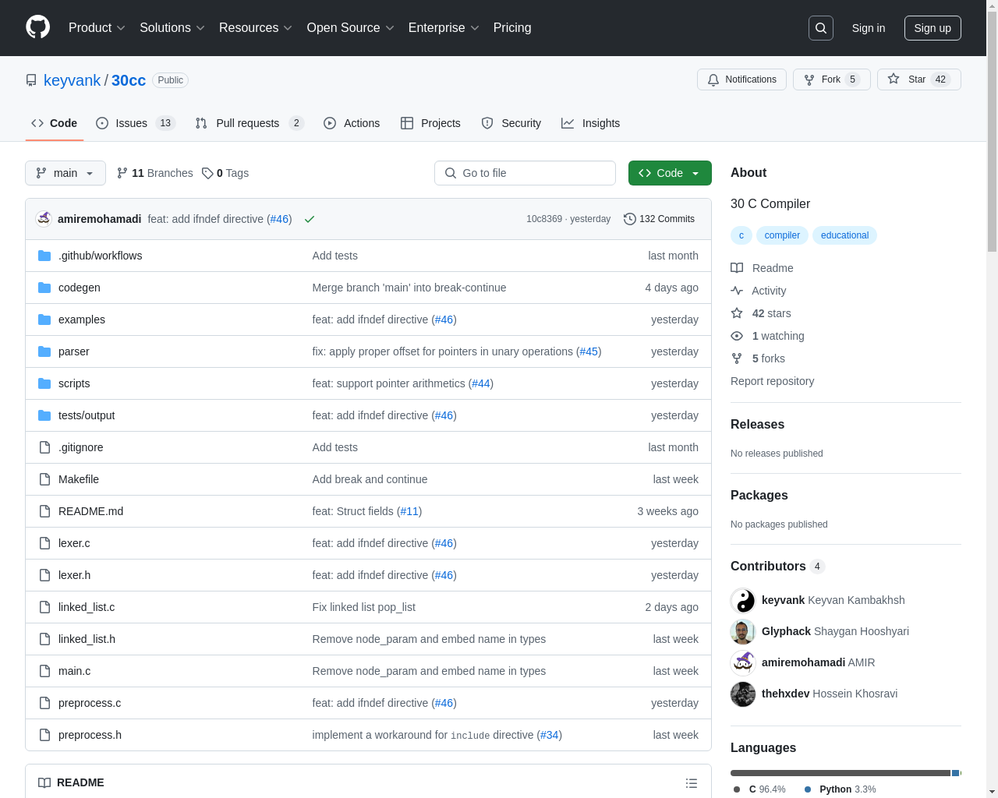Click amiremohamadi's avatar in commit header
This screenshot has width=998, height=798.
point(44,219)
